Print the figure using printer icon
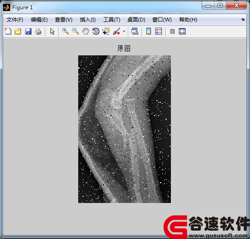This screenshot has width=250, height=239. coord(38,31)
